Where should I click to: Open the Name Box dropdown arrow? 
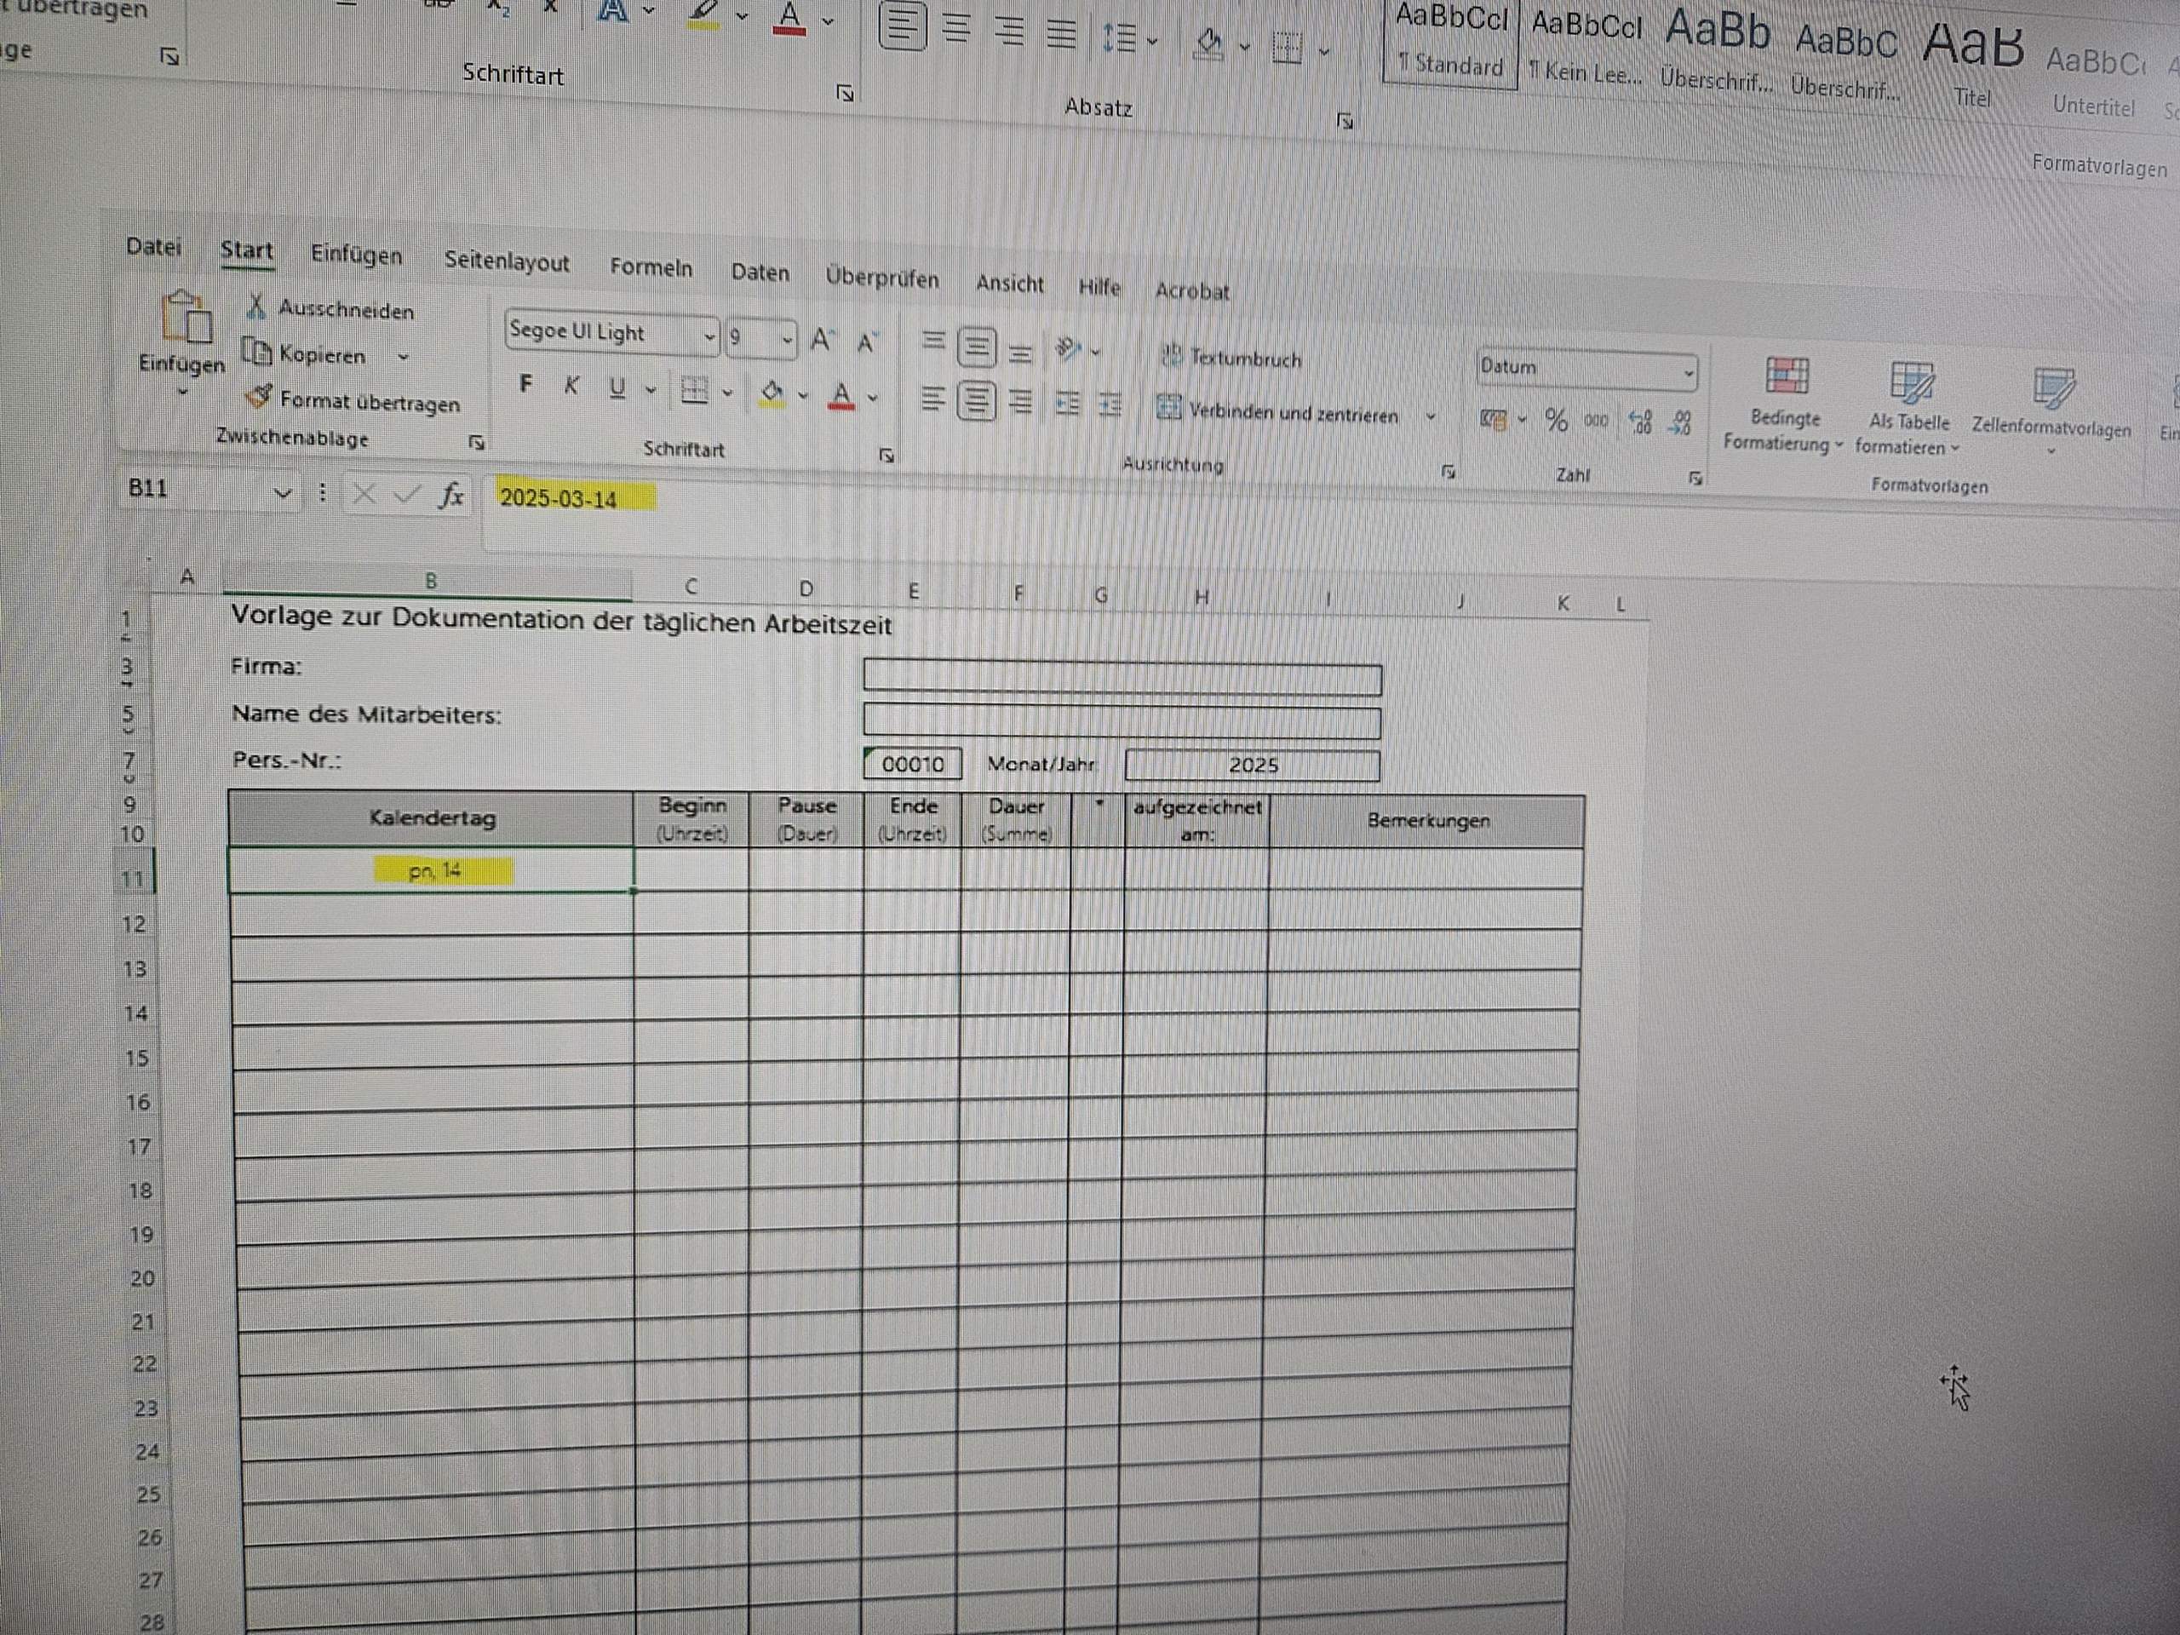click(x=283, y=492)
